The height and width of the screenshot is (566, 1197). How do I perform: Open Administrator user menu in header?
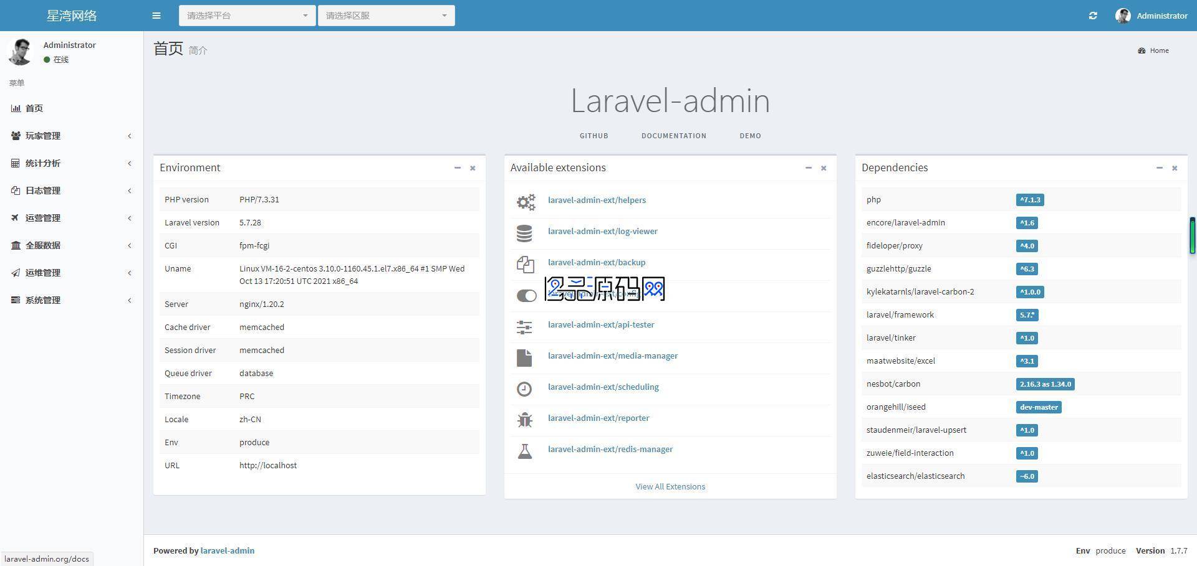1151,16
